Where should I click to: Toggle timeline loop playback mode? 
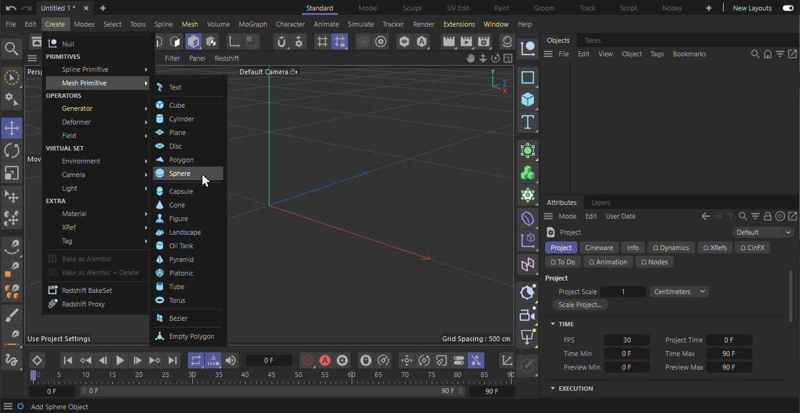(x=195, y=360)
